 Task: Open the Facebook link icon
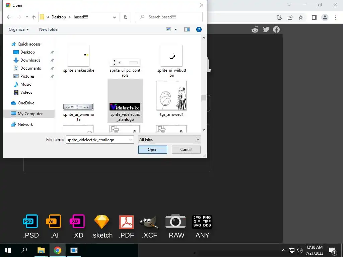pyautogui.click(x=276, y=29)
